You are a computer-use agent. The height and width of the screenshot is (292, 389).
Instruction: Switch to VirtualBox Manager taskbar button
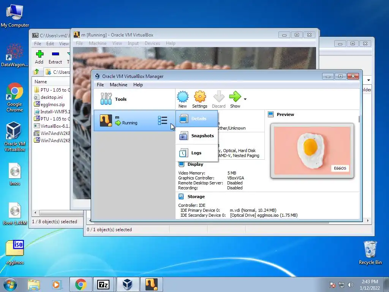point(128,284)
